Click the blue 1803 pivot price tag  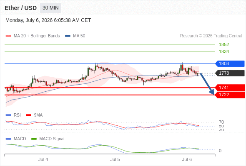point(230,63)
